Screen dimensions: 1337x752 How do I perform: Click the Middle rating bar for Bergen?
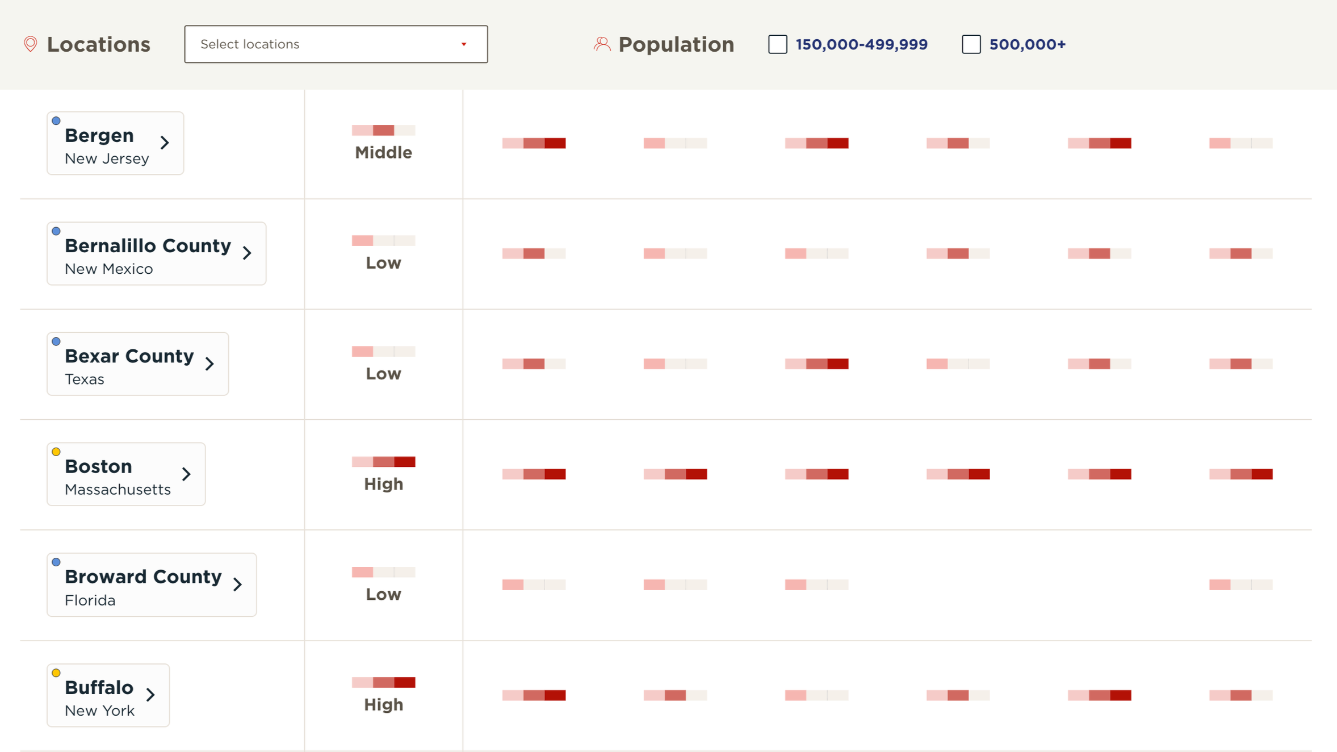pyautogui.click(x=384, y=131)
